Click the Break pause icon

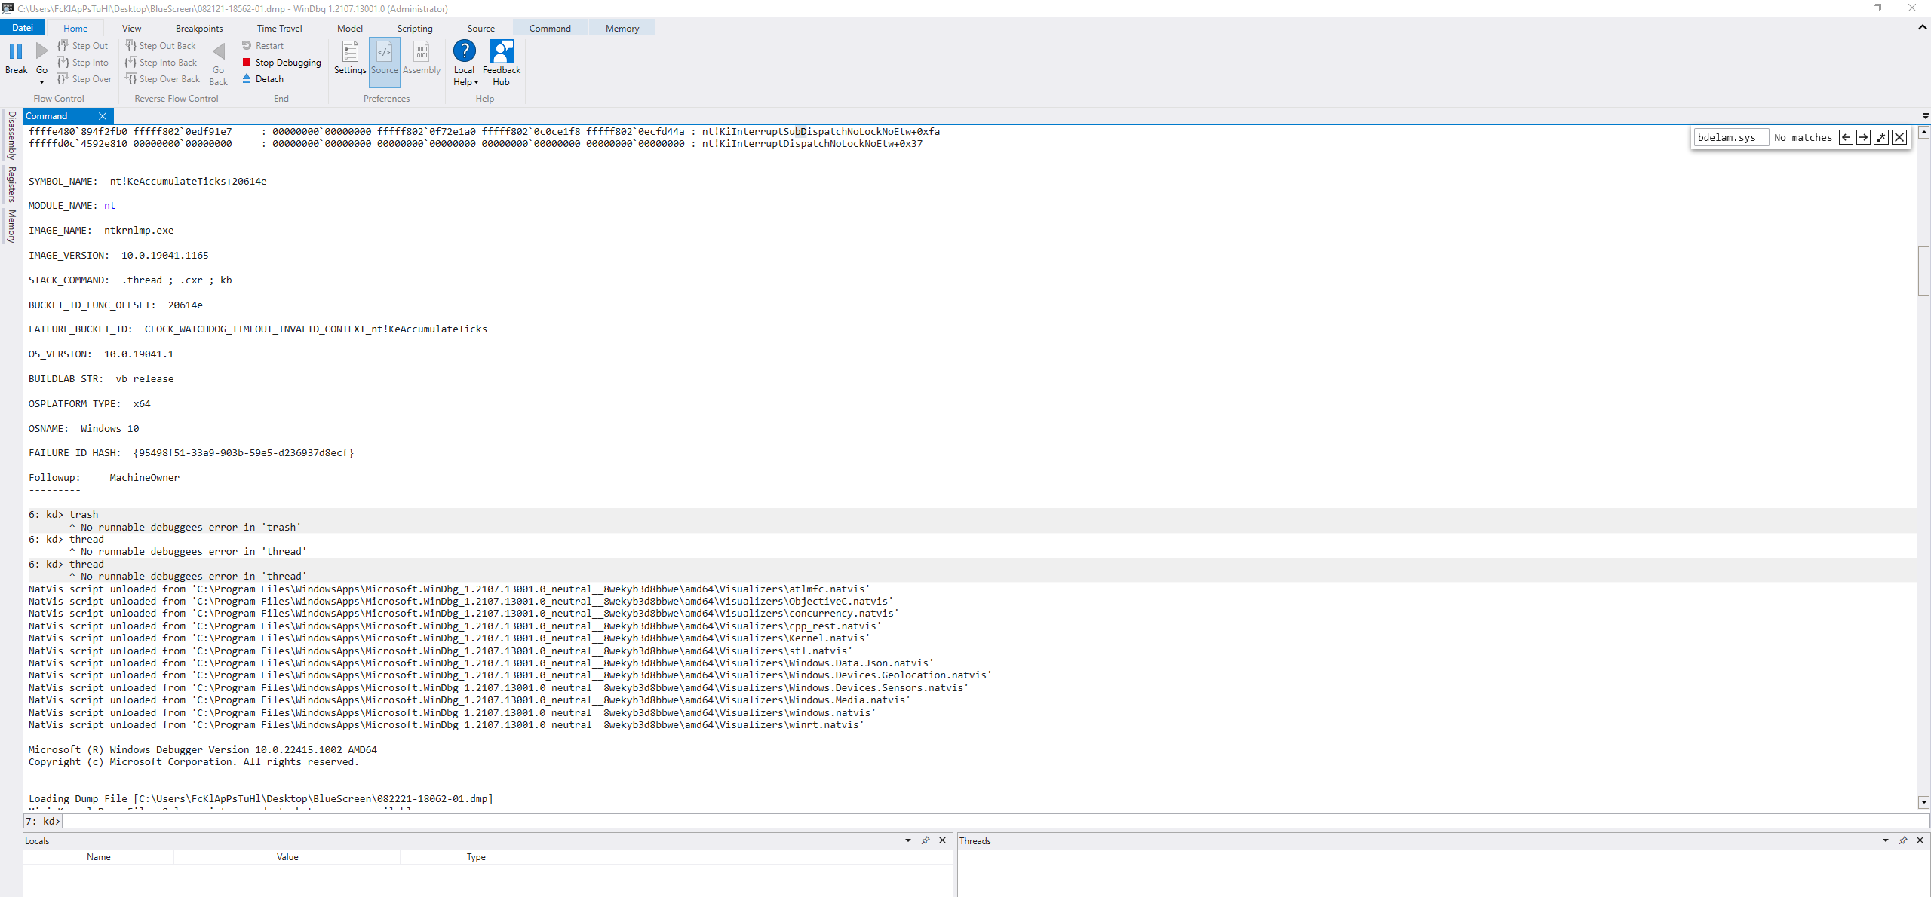point(16,51)
